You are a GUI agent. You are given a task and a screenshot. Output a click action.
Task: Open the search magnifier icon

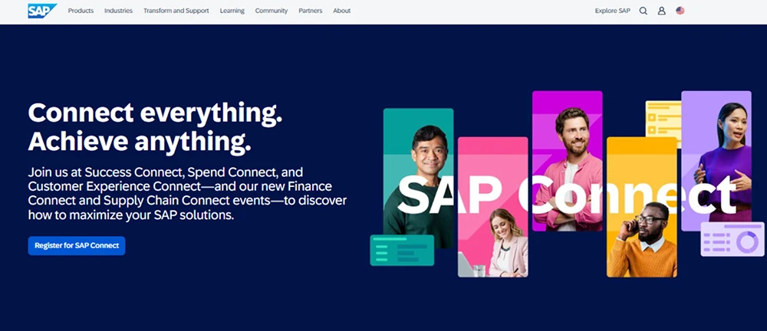click(644, 11)
